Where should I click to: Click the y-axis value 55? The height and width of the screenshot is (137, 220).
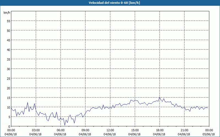pyautogui.click(x=9, y=21)
